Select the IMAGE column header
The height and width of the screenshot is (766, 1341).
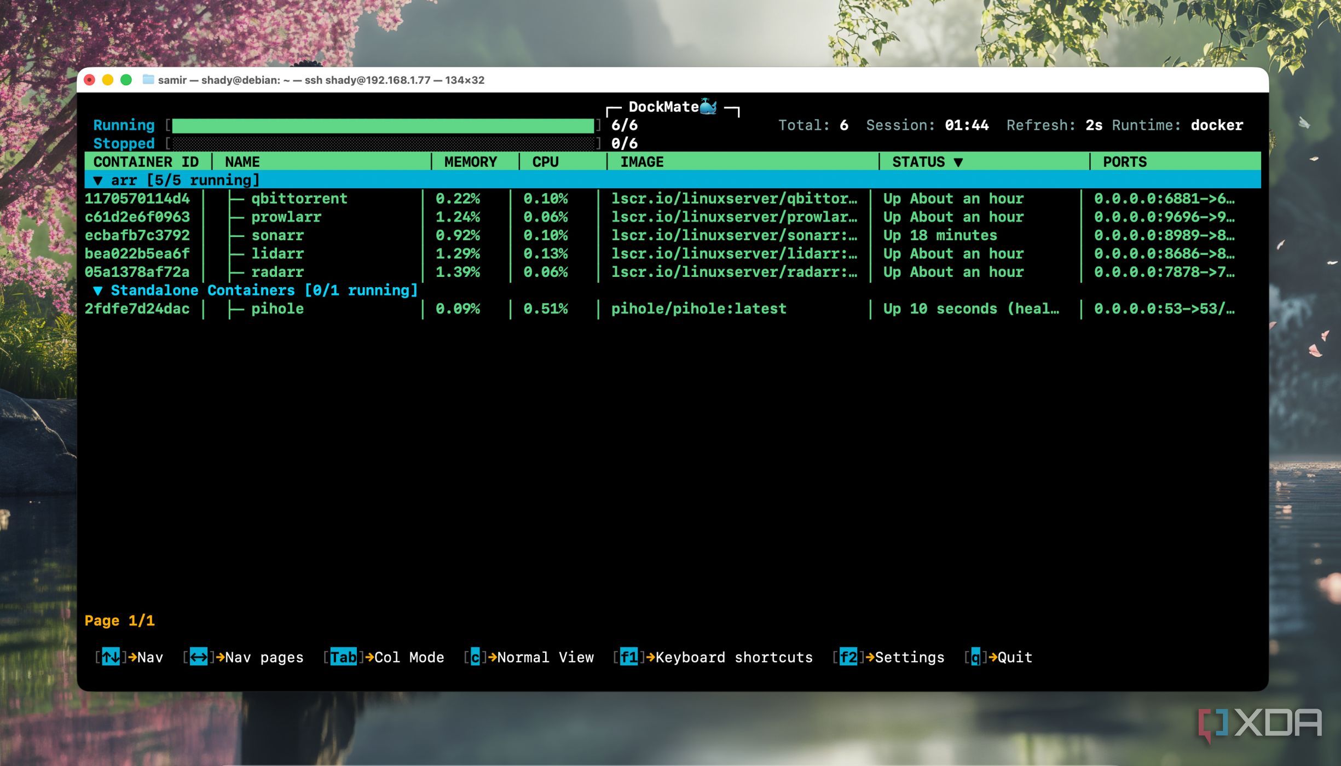tap(641, 162)
